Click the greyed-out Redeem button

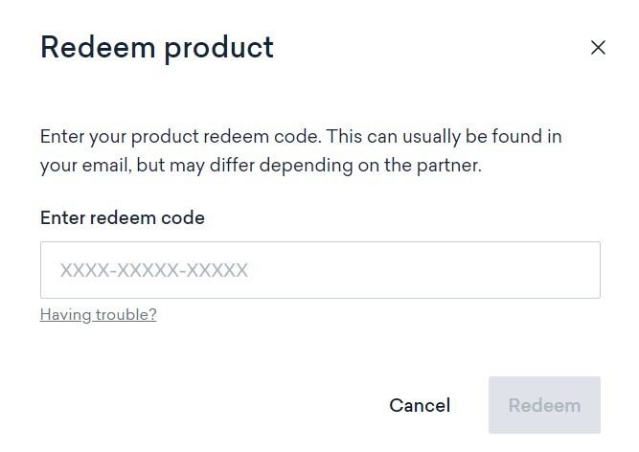(x=544, y=405)
